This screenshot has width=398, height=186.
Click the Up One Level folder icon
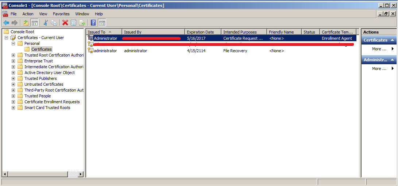[26, 23]
